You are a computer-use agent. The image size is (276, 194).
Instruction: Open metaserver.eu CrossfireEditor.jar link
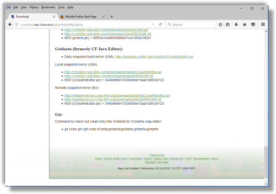pyautogui.click(x=117, y=95)
